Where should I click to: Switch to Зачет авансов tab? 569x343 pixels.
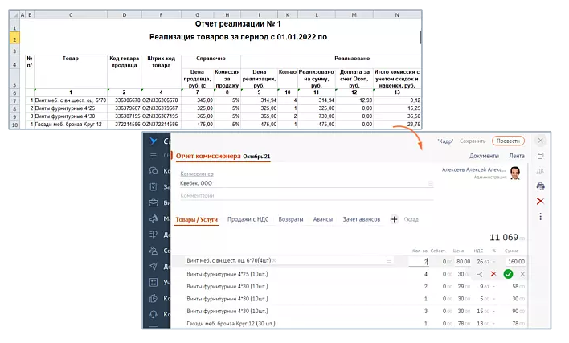click(362, 219)
